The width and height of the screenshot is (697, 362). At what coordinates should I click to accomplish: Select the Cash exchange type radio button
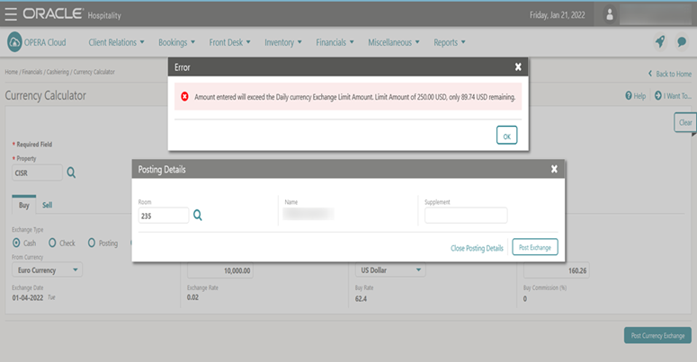(x=16, y=243)
